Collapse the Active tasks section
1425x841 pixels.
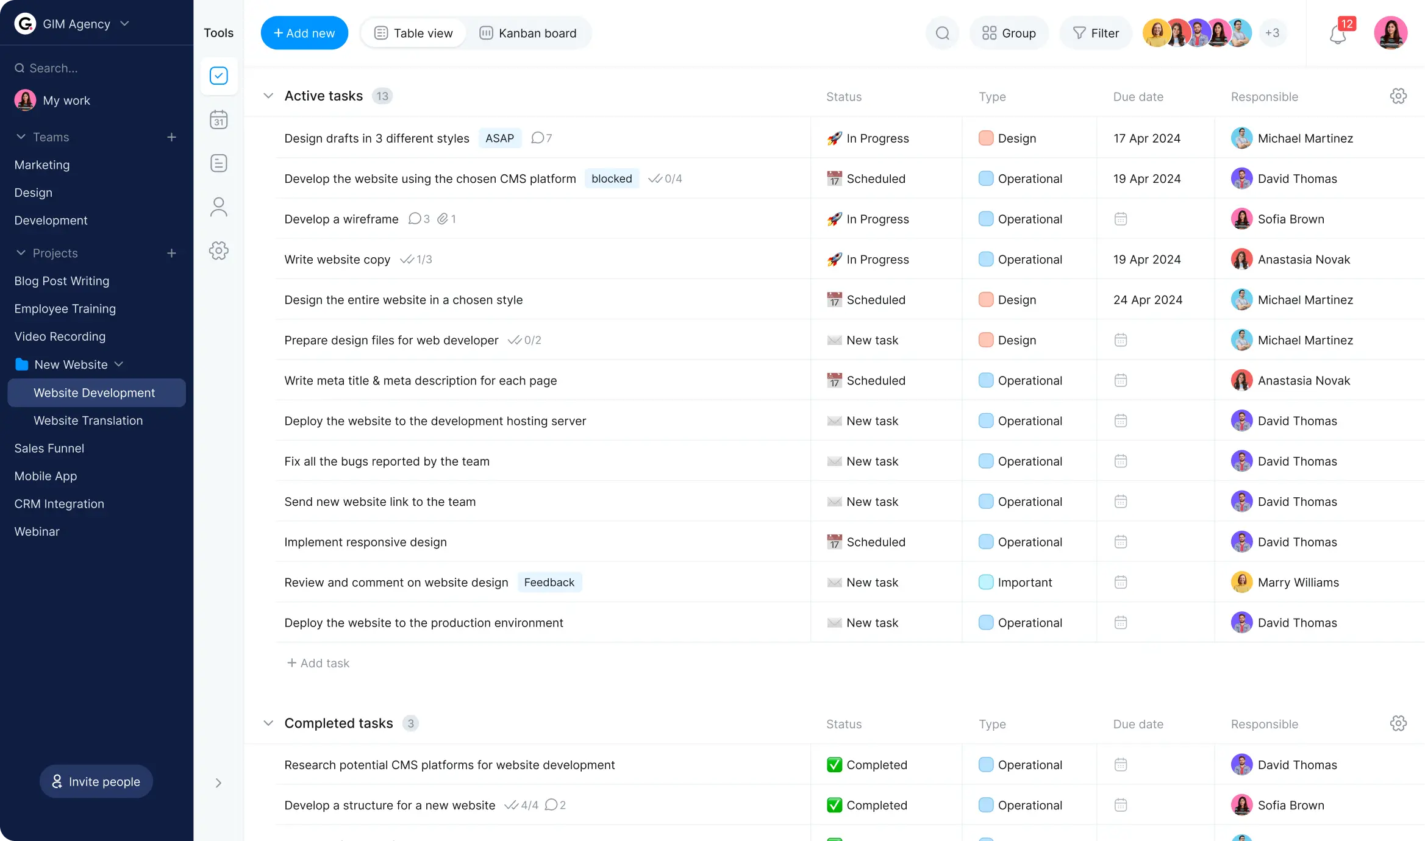[x=268, y=96]
